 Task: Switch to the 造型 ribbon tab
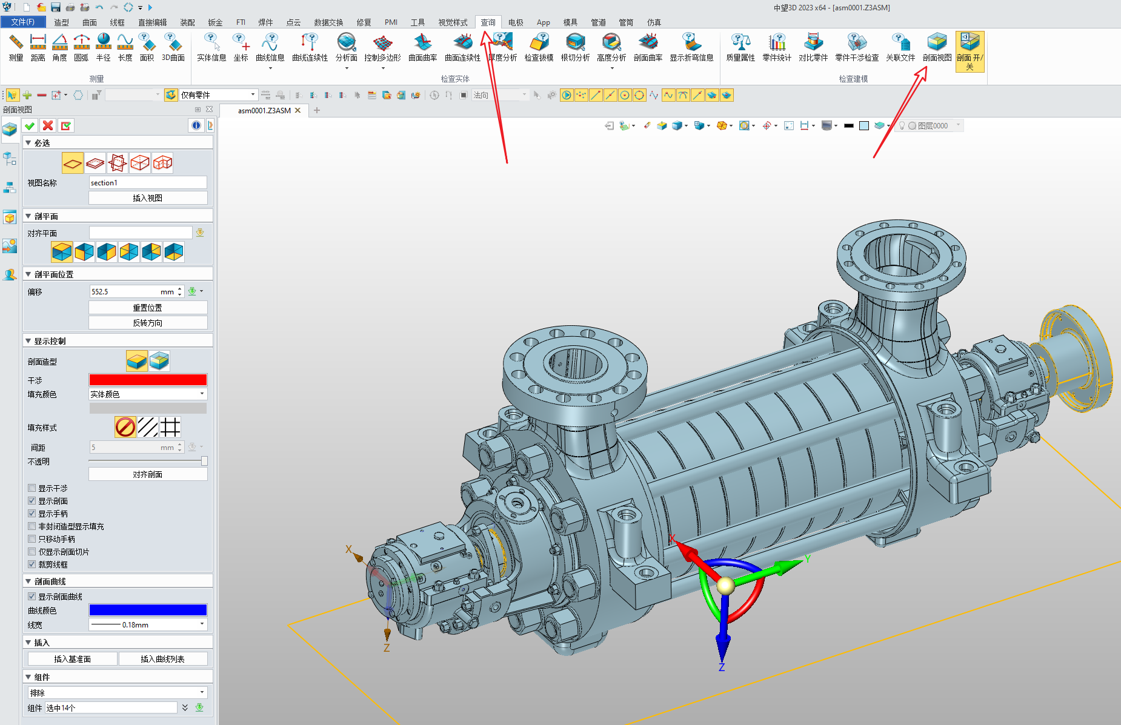(61, 22)
